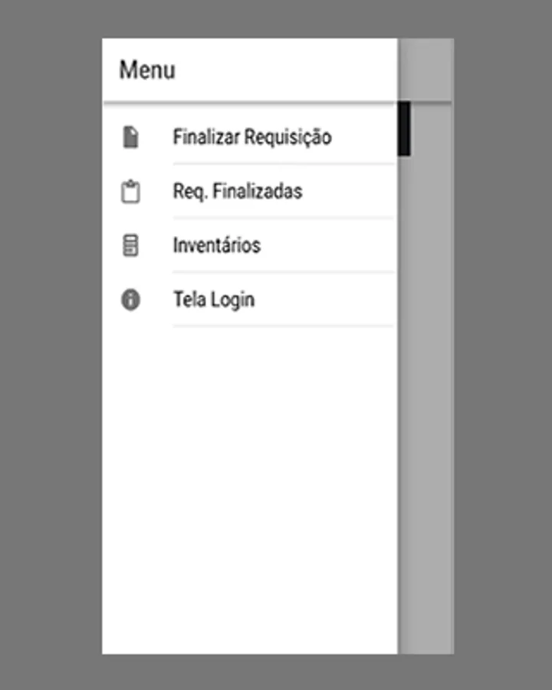The width and height of the screenshot is (552, 690).
Task: Click empty row space right of Finalizar Requisição text
Action: point(364,137)
